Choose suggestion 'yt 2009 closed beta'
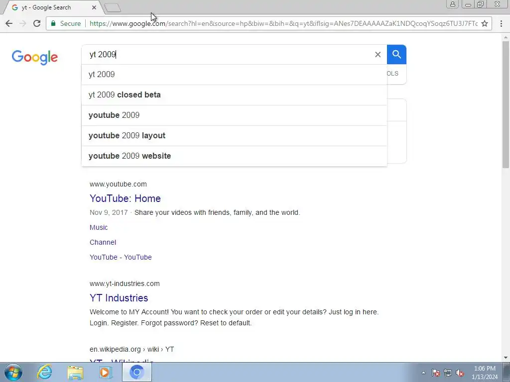 (x=234, y=95)
